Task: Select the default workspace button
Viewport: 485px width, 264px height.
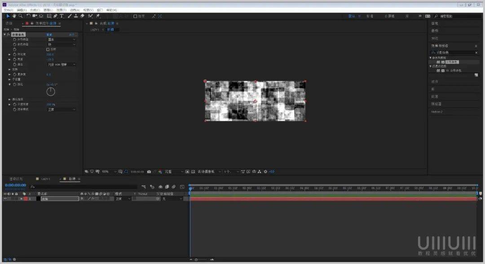Action: pos(352,16)
